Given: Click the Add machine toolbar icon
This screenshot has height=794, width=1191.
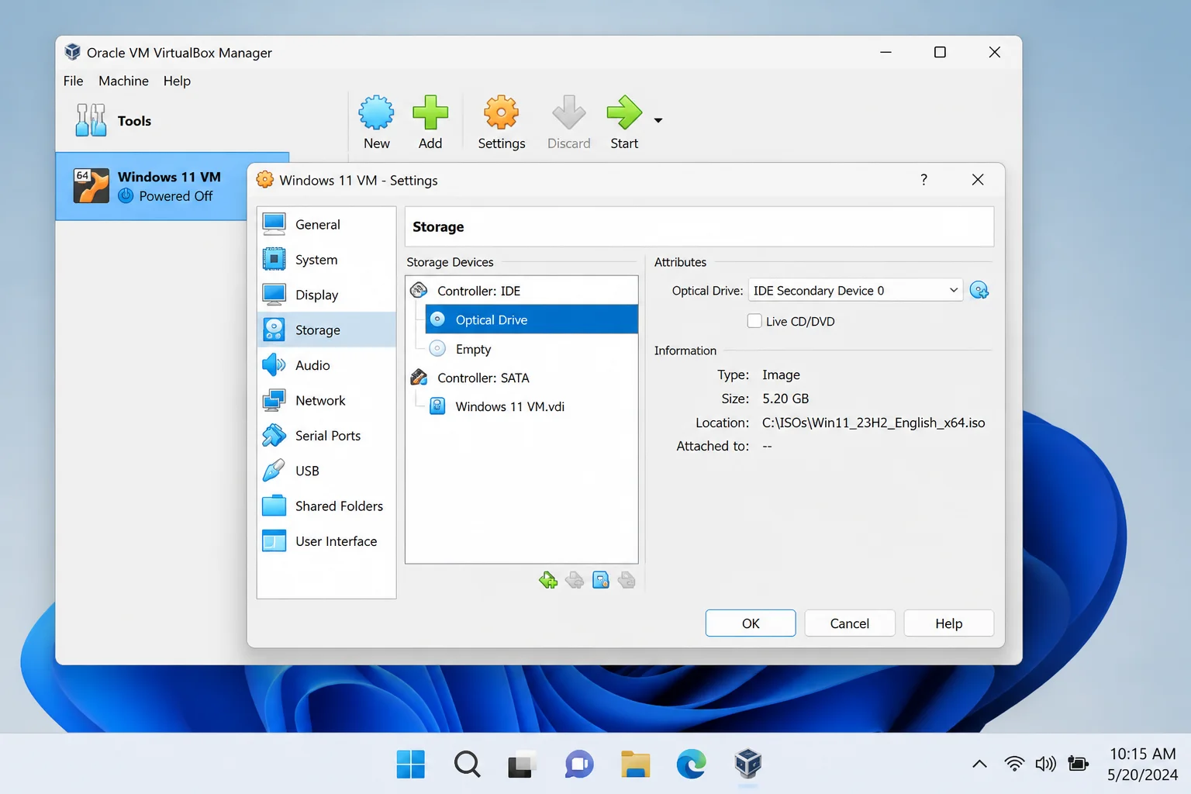Looking at the screenshot, I should (x=430, y=123).
